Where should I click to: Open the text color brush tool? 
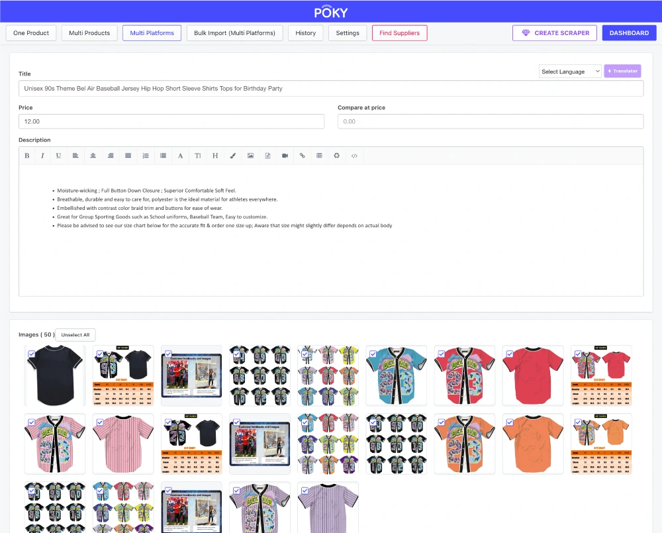232,156
